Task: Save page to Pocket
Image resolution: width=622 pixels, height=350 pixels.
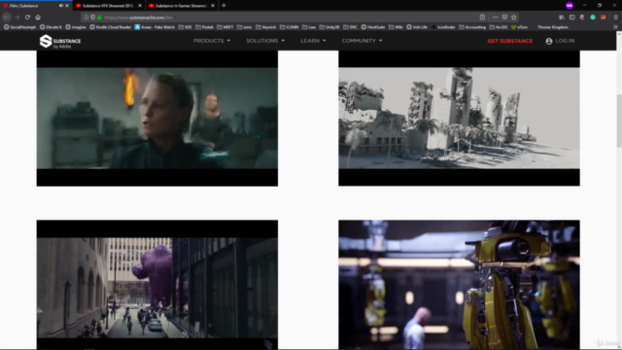Action: point(504,17)
